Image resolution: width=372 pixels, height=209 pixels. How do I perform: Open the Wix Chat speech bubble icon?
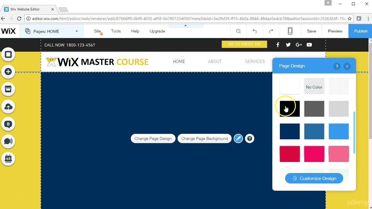click(x=8, y=141)
